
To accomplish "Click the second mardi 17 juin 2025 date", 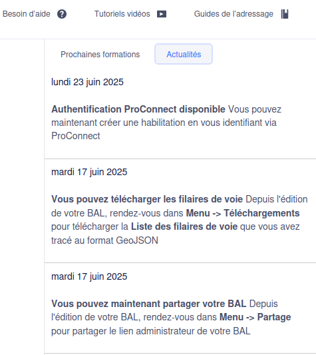I will (89, 276).
